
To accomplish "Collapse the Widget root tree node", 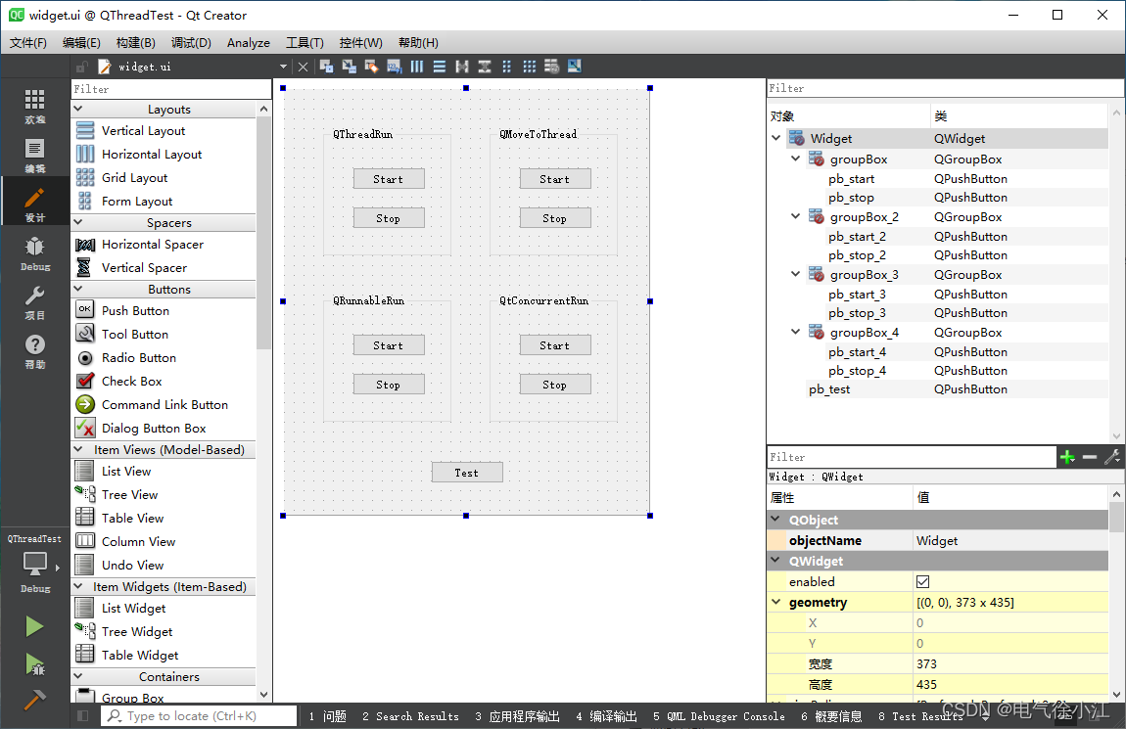I will pyautogui.click(x=776, y=138).
